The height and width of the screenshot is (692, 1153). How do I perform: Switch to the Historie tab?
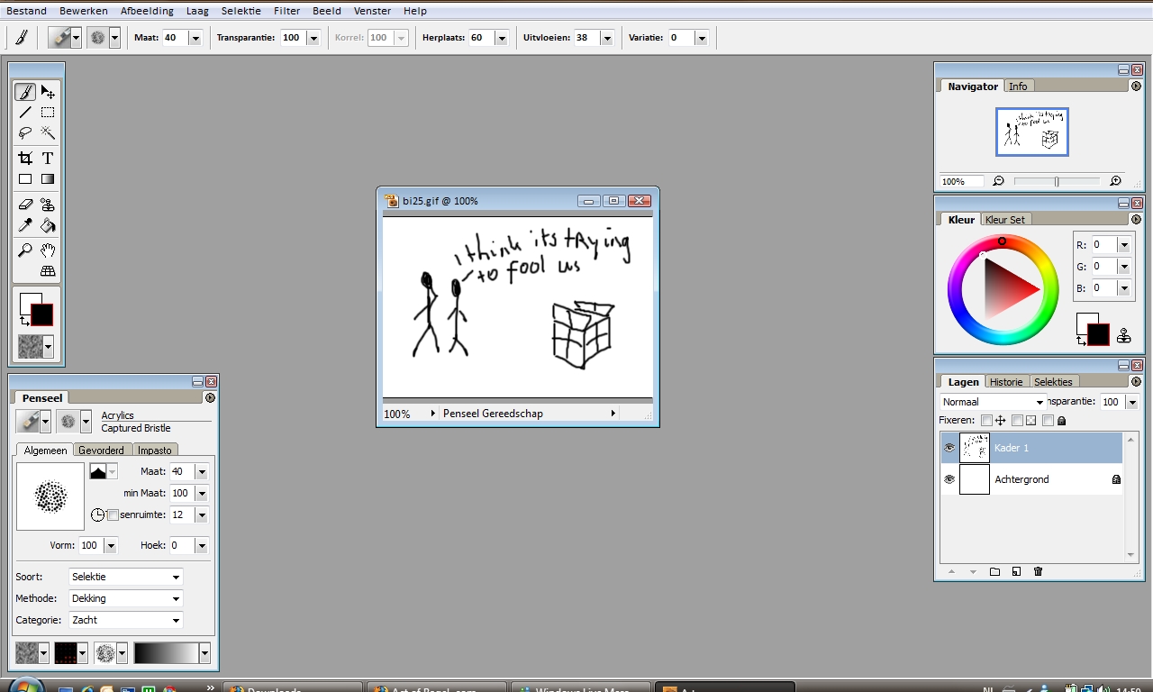pyautogui.click(x=1006, y=382)
